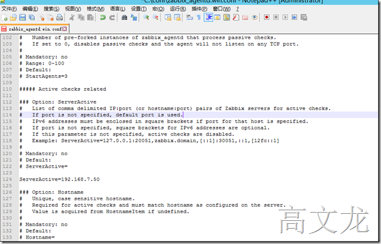
Task: Open the 宏(O) macro menu
Action: point(158,9)
